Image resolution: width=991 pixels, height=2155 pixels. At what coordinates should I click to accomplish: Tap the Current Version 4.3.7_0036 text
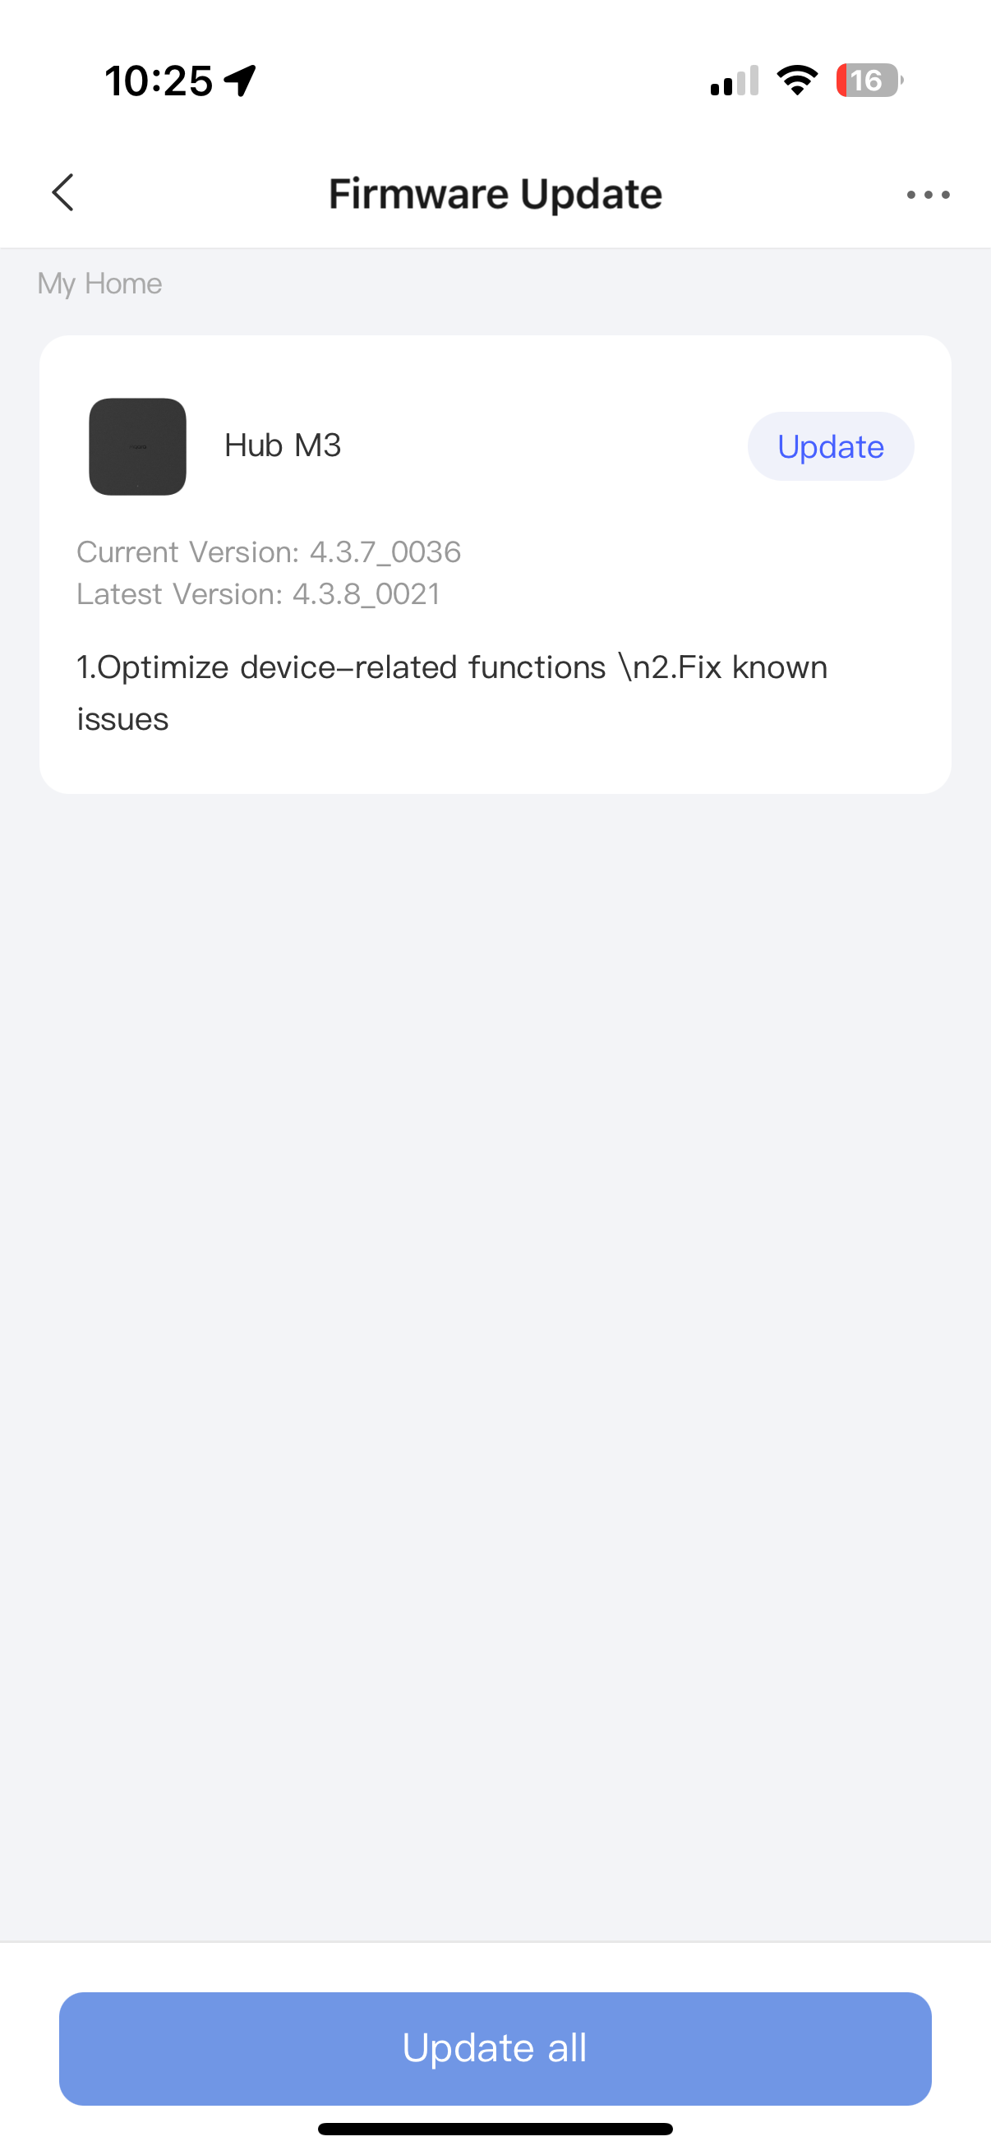point(269,552)
